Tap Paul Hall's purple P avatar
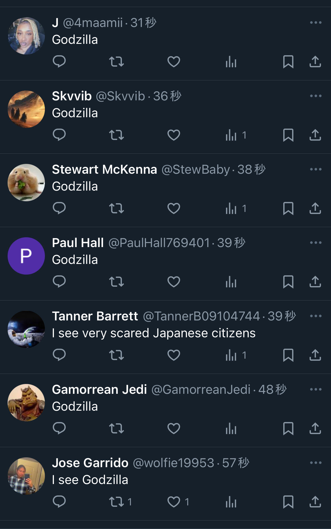Image resolution: width=331 pixels, height=529 pixels. tap(26, 256)
